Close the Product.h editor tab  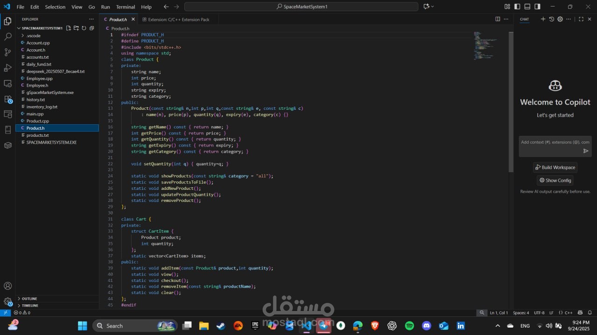(x=133, y=20)
